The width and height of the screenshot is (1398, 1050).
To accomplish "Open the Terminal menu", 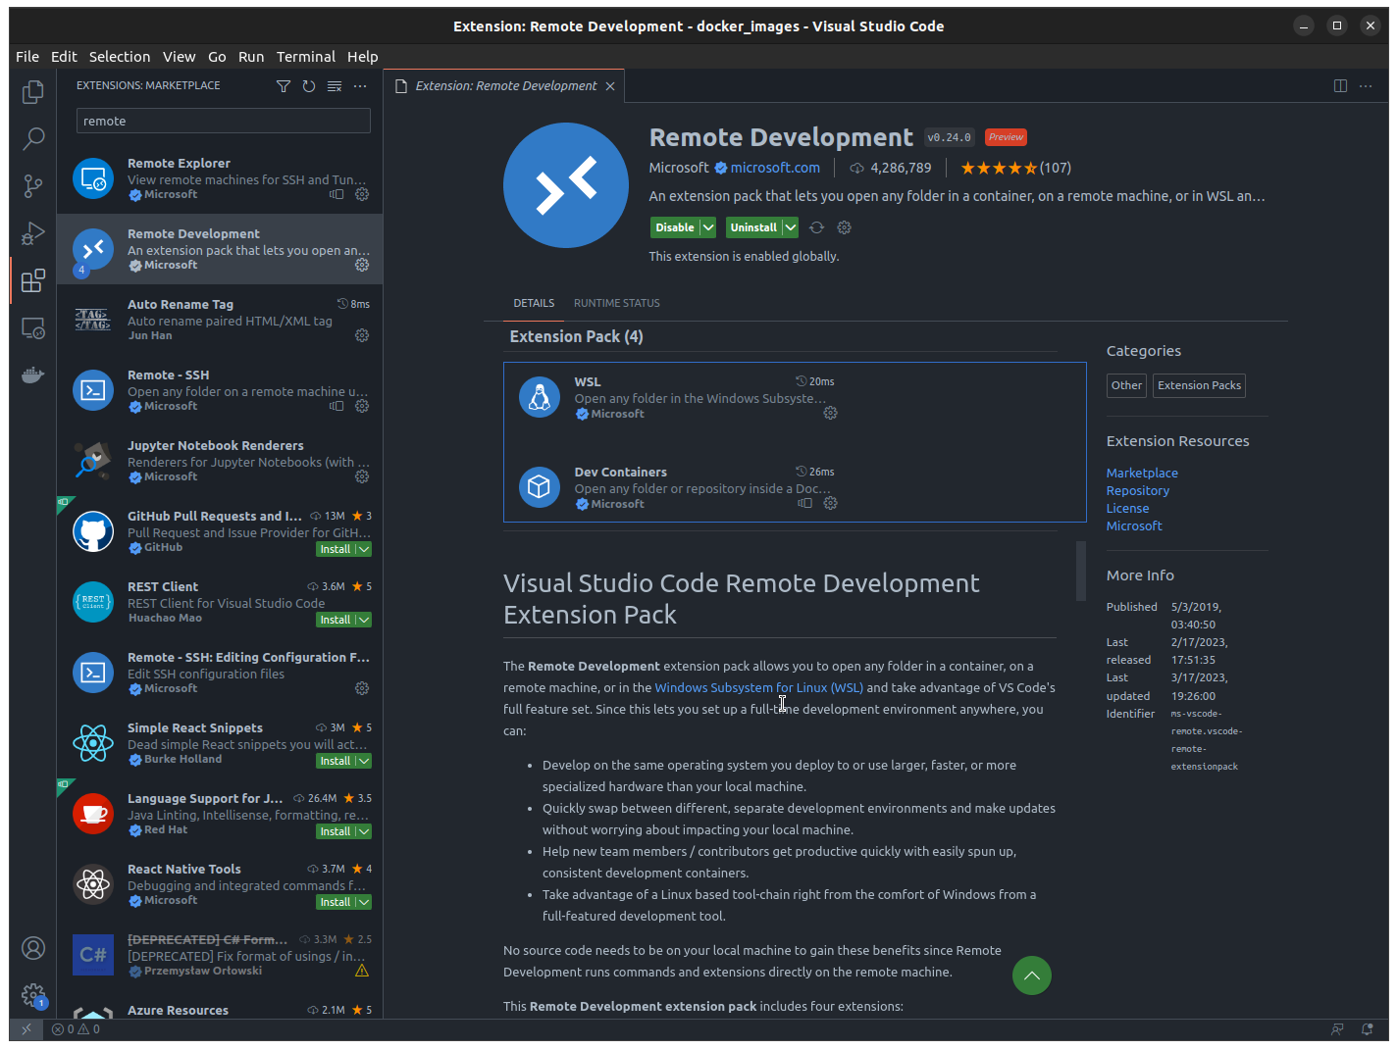I will point(305,56).
